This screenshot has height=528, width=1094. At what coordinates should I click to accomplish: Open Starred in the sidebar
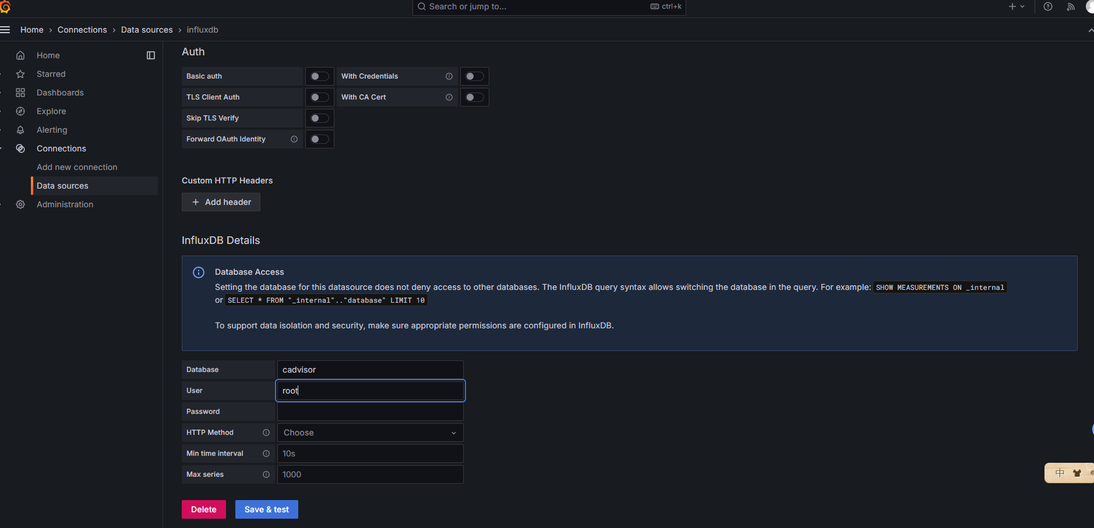coord(51,74)
